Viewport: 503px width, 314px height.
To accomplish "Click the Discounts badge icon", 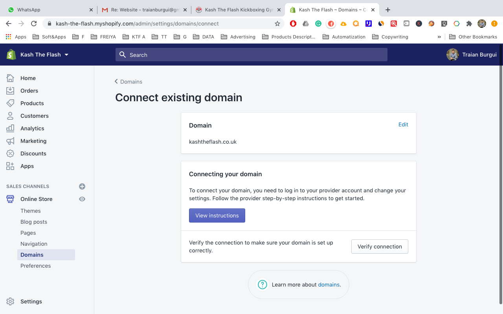I will (10, 153).
